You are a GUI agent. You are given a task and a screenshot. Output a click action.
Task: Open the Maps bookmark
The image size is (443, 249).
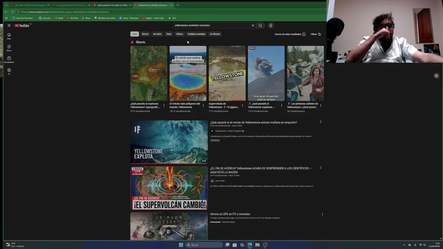86,18
